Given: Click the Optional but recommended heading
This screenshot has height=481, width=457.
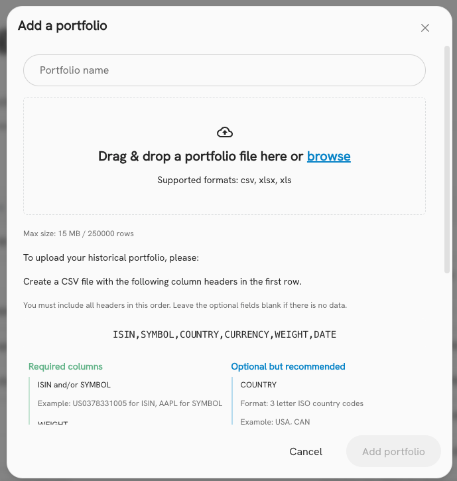Looking at the screenshot, I should 289,367.
